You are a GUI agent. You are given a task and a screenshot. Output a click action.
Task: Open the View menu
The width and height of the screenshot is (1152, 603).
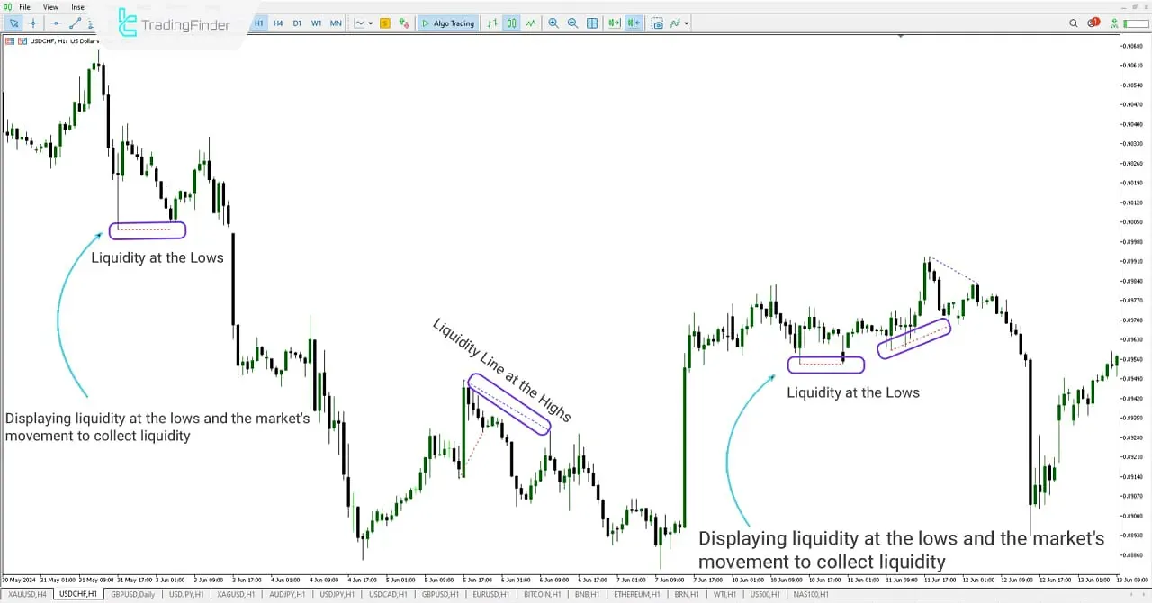50,6
